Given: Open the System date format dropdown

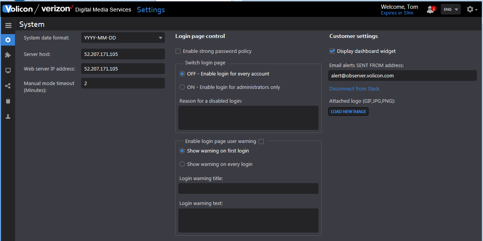Looking at the screenshot, I should 123,38.
